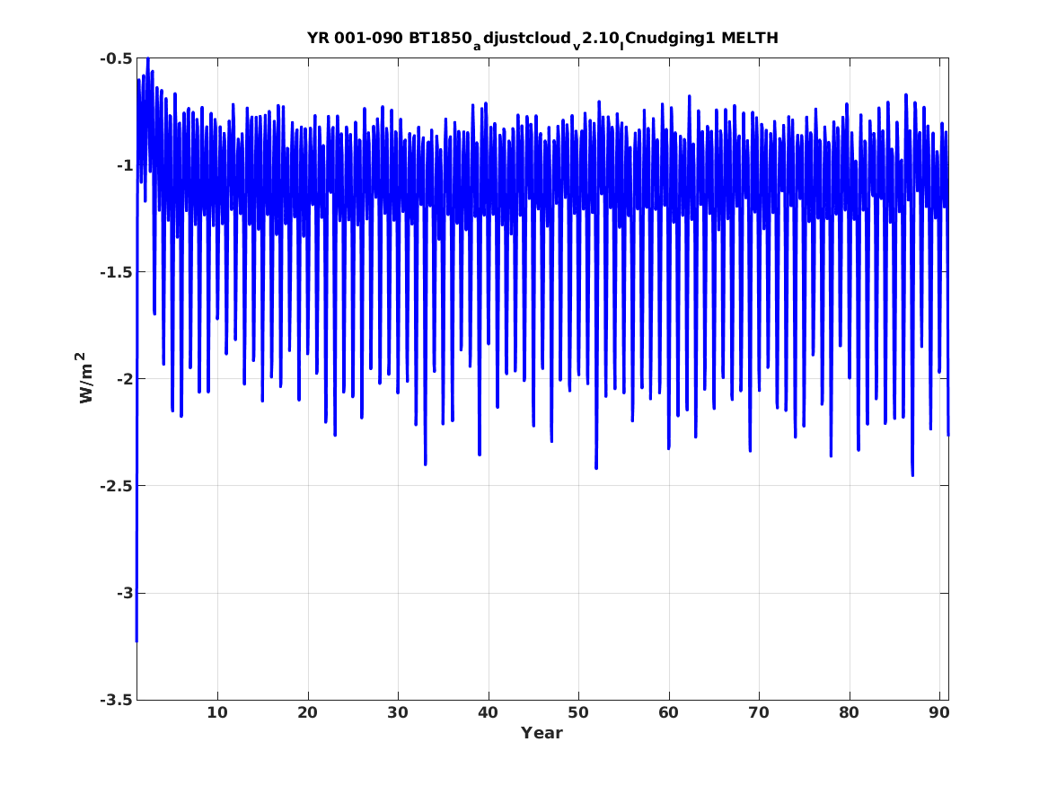
Task: Click x-axis tick label 90
Action: [939, 712]
